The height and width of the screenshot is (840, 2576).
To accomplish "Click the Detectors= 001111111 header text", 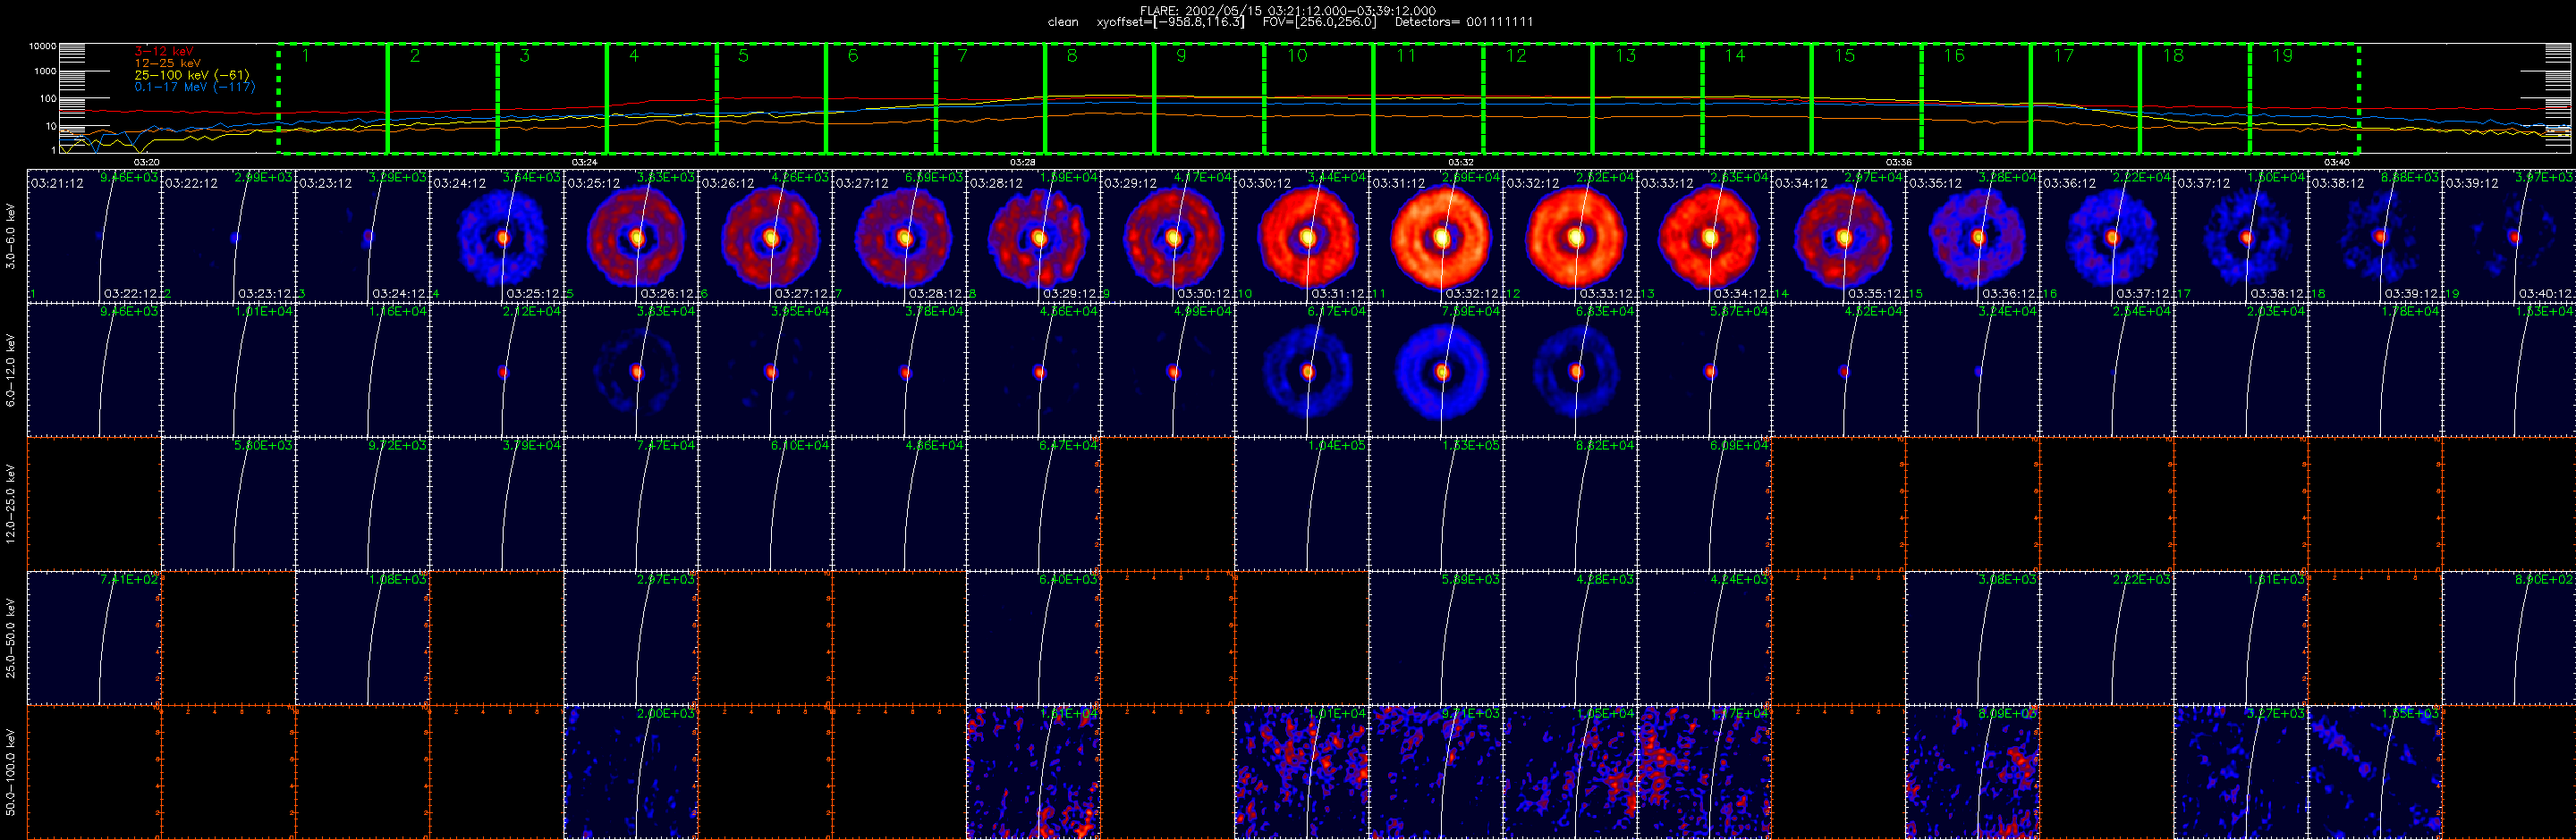I will coord(1463,22).
